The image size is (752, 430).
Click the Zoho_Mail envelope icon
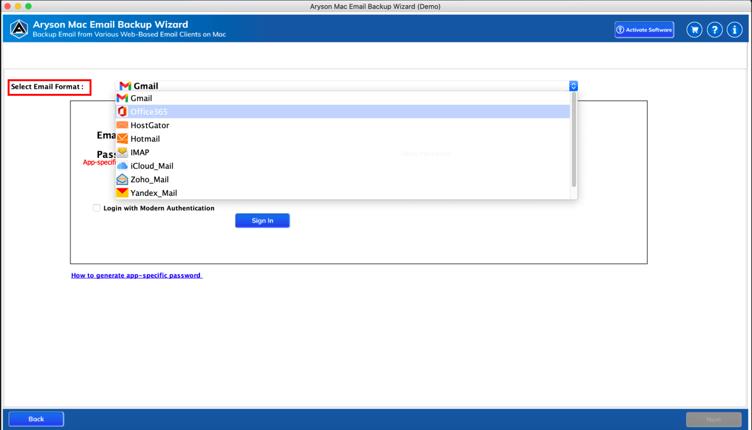click(123, 179)
